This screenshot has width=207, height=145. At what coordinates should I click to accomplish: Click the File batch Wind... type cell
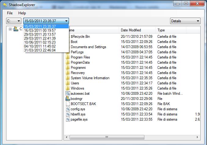tap(170, 94)
